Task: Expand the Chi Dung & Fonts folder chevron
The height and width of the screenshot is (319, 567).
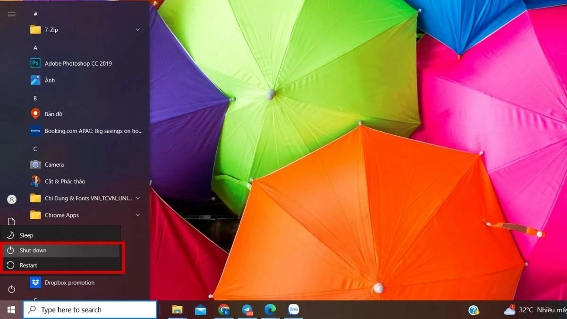Action: (137, 198)
